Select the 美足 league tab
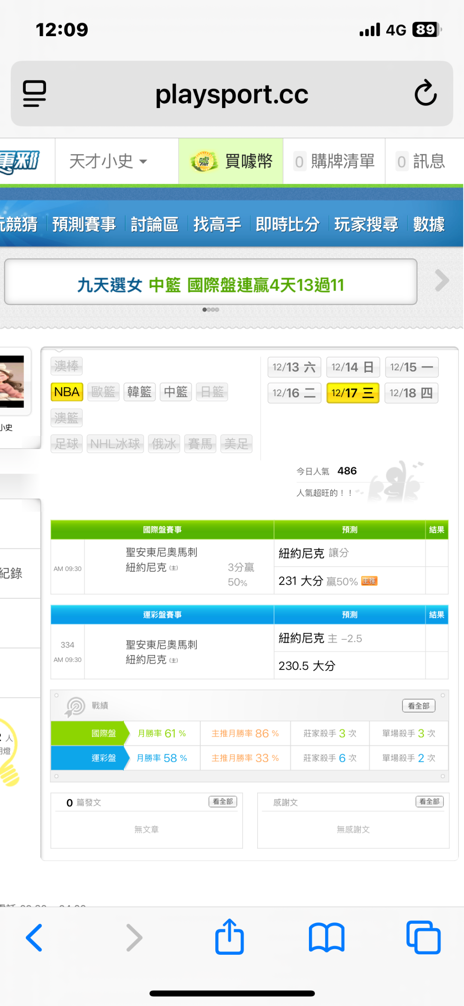 [x=236, y=444]
